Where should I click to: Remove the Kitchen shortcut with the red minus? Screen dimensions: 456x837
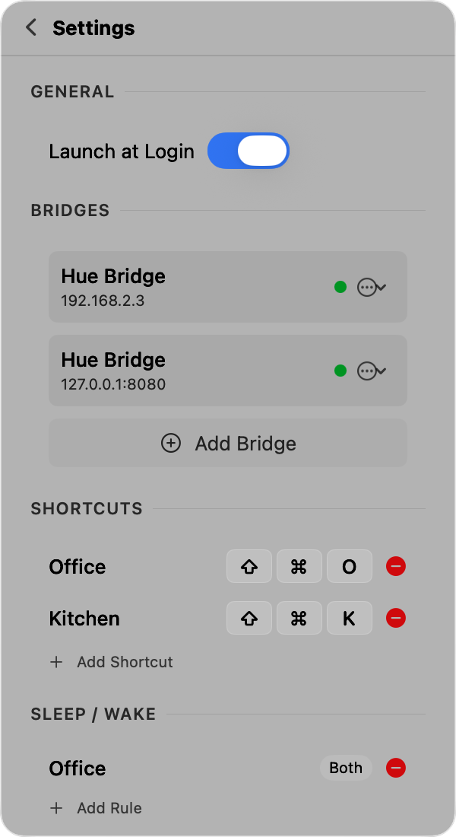point(396,618)
